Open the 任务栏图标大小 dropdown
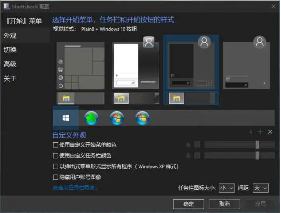 (227, 188)
